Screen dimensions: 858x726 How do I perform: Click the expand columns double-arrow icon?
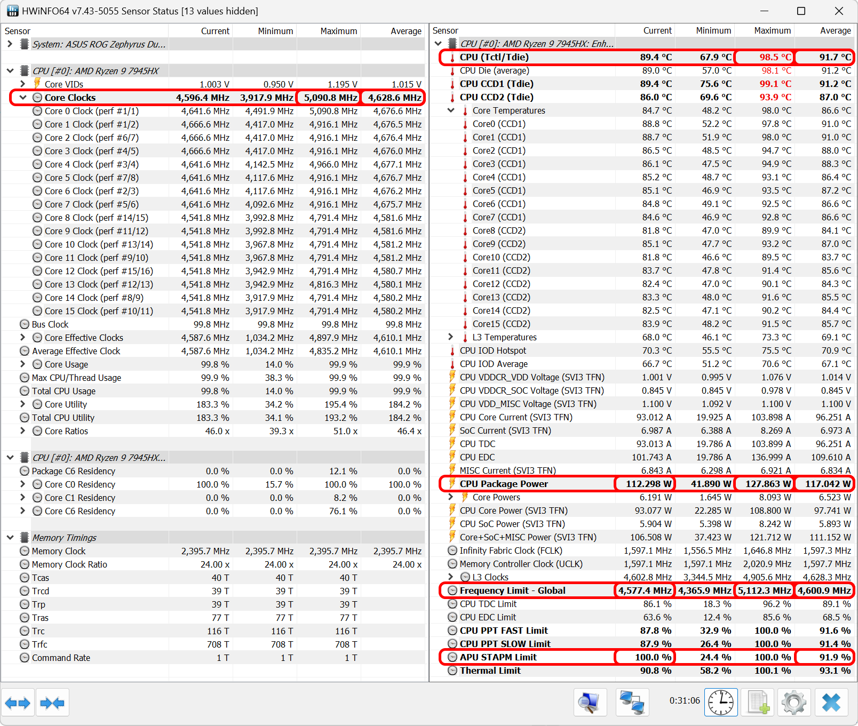tap(18, 703)
